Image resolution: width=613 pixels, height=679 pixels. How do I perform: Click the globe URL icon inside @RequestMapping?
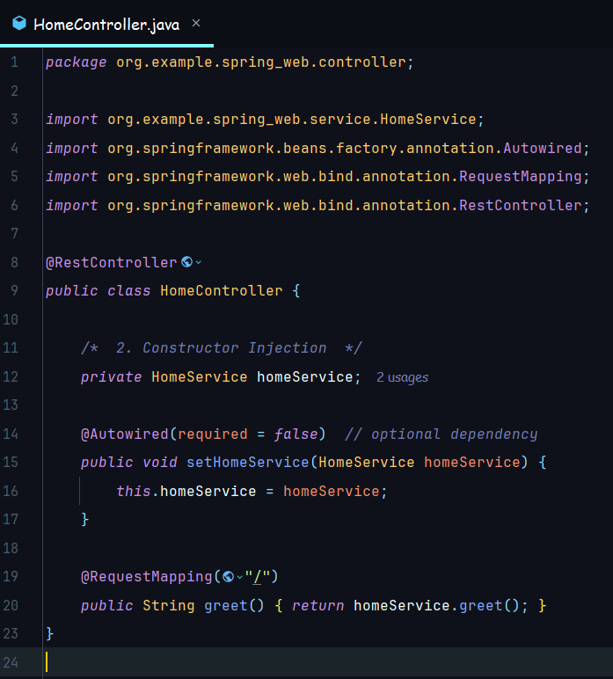tap(228, 577)
